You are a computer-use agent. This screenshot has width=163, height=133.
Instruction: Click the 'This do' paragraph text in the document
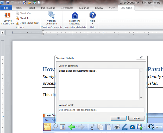[49, 95]
